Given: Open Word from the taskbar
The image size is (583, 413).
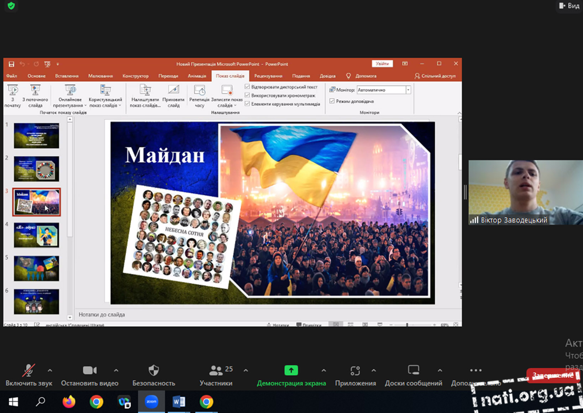Looking at the screenshot, I should [x=179, y=402].
